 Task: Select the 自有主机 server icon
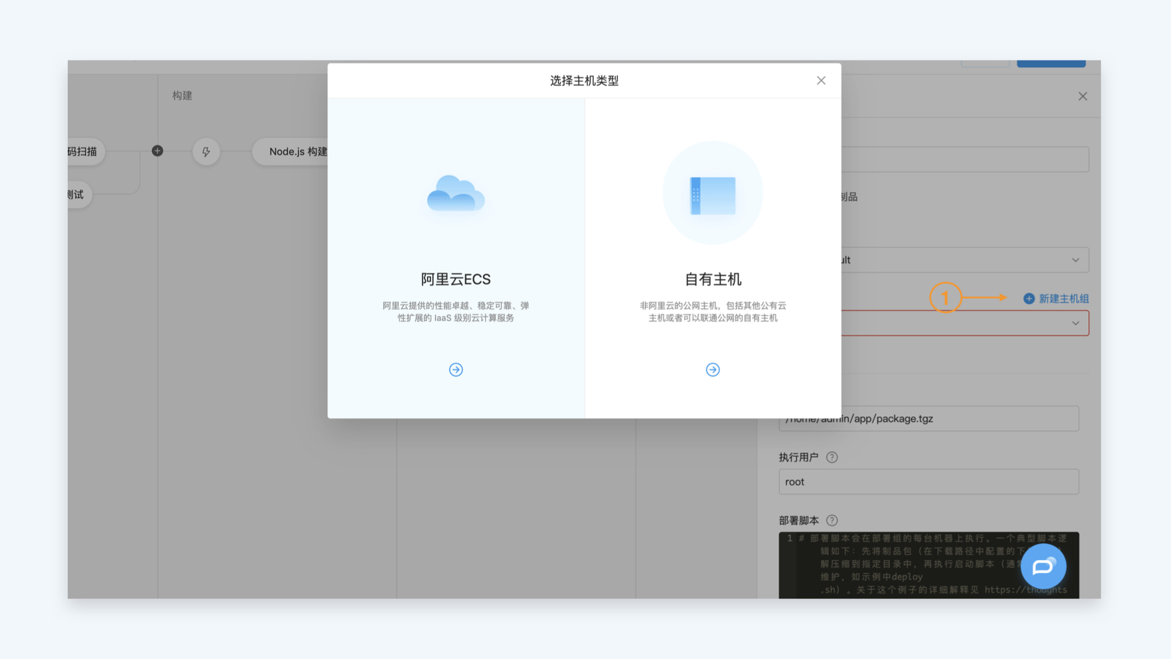point(712,195)
